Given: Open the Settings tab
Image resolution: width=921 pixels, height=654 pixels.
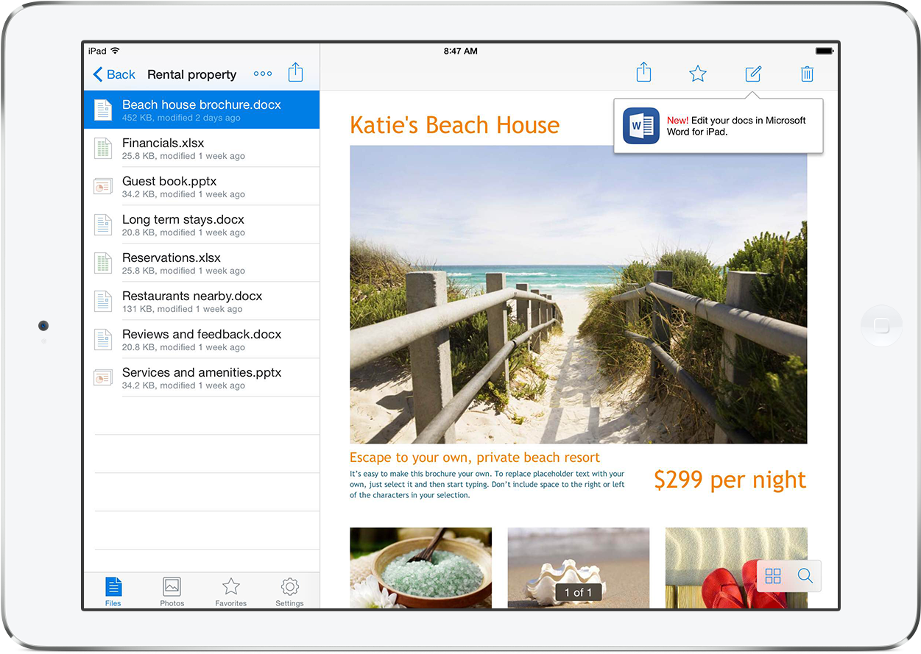Looking at the screenshot, I should click(289, 591).
